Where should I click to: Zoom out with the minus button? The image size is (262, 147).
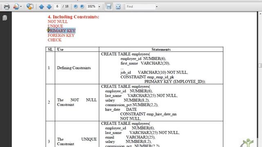pyautogui.click(x=76, y=7)
